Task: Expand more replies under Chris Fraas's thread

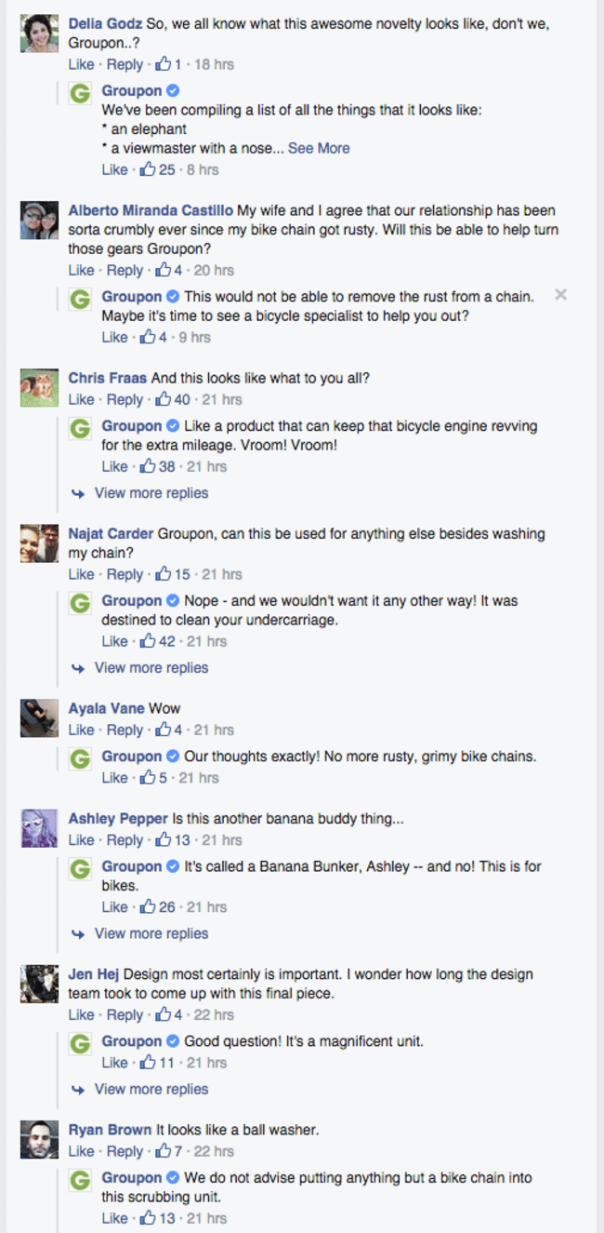Action: point(151,493)
